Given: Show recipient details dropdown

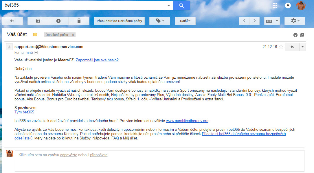Looking at the screenshot, I should tap(36, 53).
